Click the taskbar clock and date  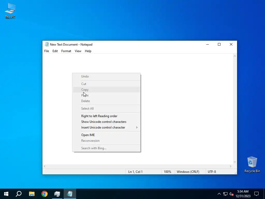click(243, 194)
